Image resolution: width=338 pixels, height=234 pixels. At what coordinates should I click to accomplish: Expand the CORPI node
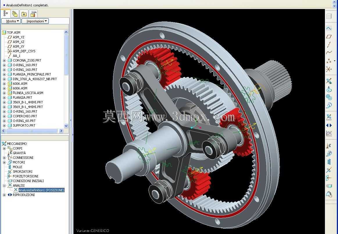click(x=4, y=149)
